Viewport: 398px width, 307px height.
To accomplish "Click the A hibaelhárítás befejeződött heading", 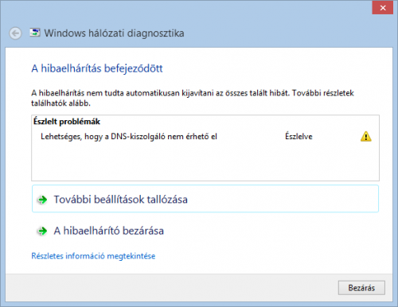I will pos(97,68).
